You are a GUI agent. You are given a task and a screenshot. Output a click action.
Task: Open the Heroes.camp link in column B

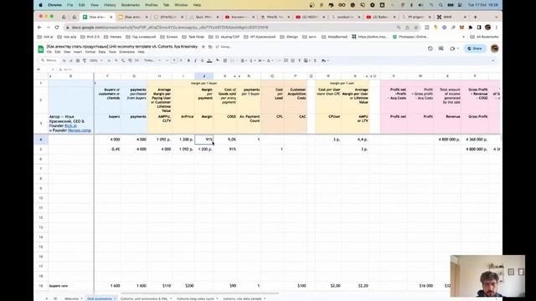(x=80, y=130)
